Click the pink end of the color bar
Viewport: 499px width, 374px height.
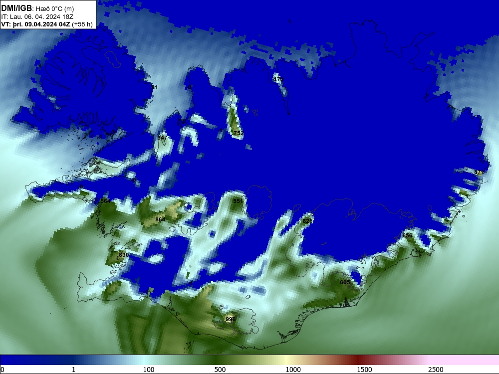[x=465, y=360]
